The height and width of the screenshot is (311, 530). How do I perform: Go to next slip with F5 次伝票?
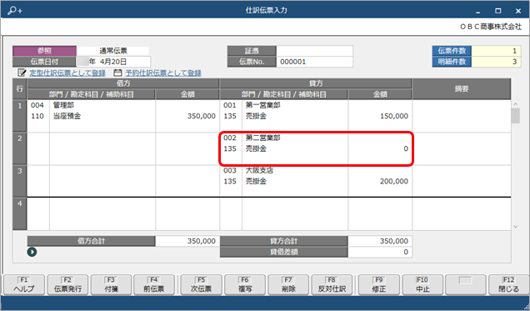201,284
